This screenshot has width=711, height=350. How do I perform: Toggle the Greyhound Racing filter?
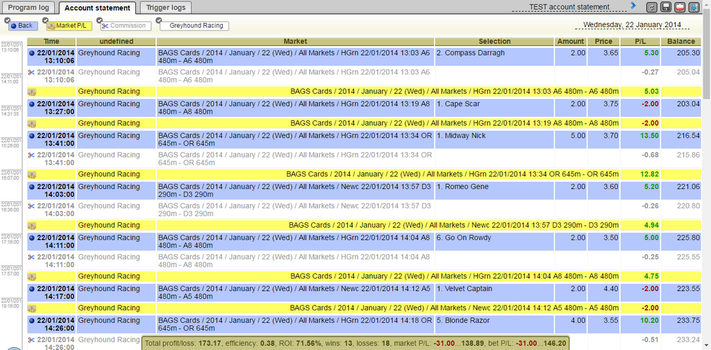(x=194, y=26)
